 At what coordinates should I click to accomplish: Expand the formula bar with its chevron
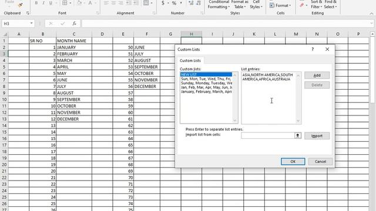(x=371, y=23)
